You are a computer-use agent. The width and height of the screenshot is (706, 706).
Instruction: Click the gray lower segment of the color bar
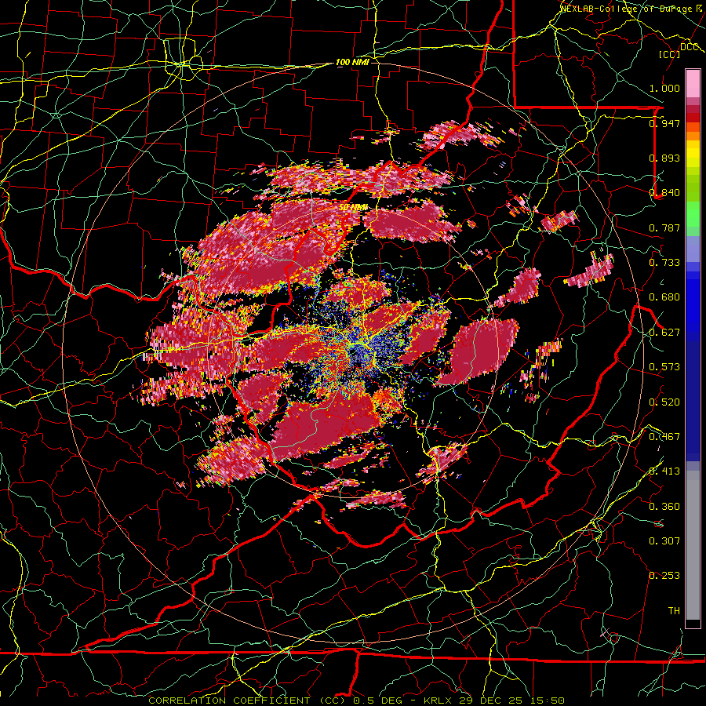click(x=693, y=545)
